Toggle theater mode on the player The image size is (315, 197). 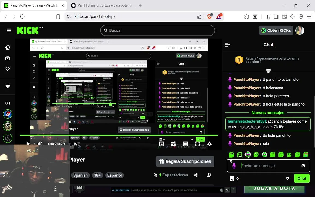[x=185, y=144]
